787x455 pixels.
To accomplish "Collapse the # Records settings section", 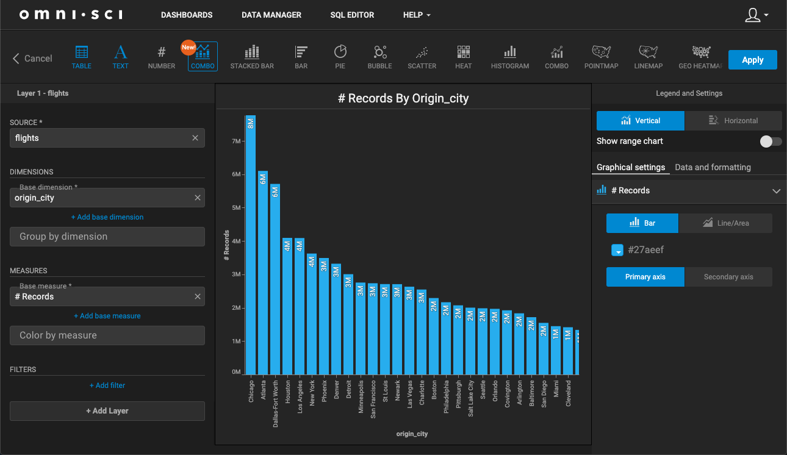I will click(x=776, y=191).
